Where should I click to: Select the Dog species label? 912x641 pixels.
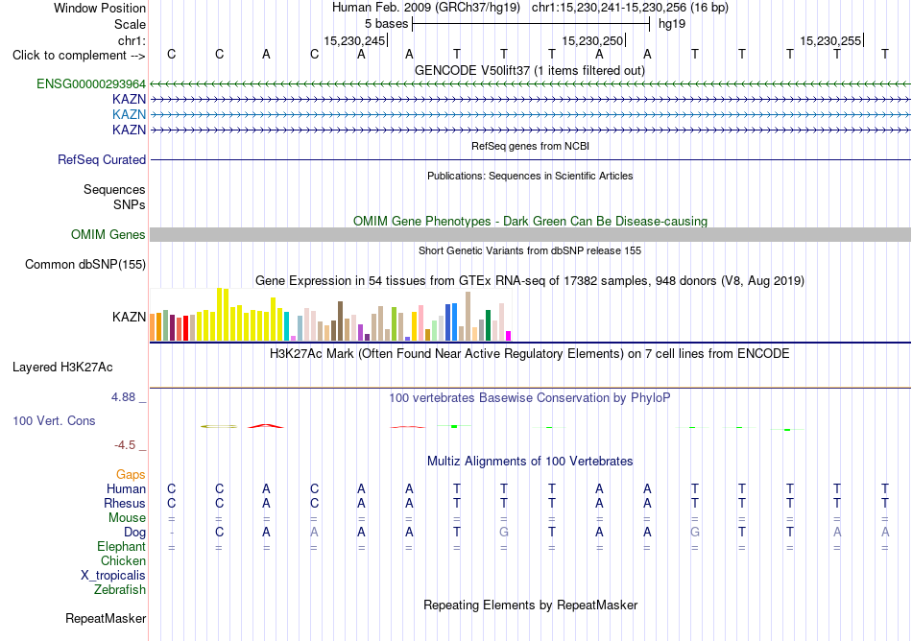135,533
